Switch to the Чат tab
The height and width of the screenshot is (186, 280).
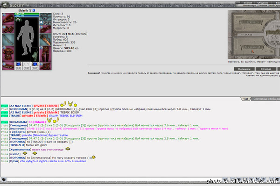pos(246,99)
